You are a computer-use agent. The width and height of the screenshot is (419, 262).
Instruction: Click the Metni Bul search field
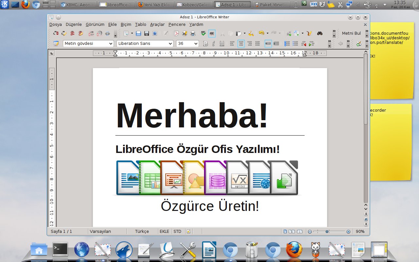tap(352, 33)
